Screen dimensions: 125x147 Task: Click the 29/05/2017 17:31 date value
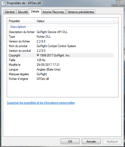pyautogui.click(x=48, y=65)
